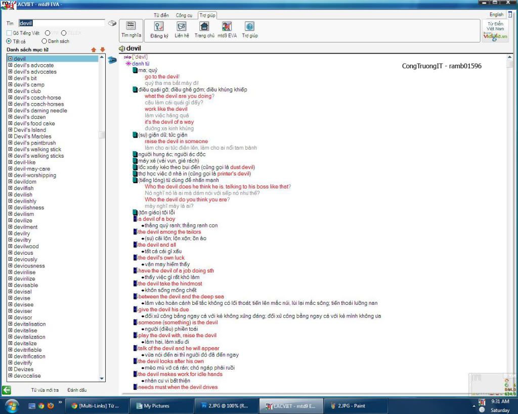Play pronunciation speaker icon next to devil

pos(122,49)
